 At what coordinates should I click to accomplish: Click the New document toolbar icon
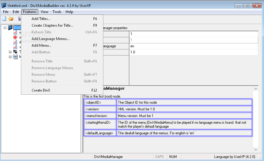click(x=4, y=19)
